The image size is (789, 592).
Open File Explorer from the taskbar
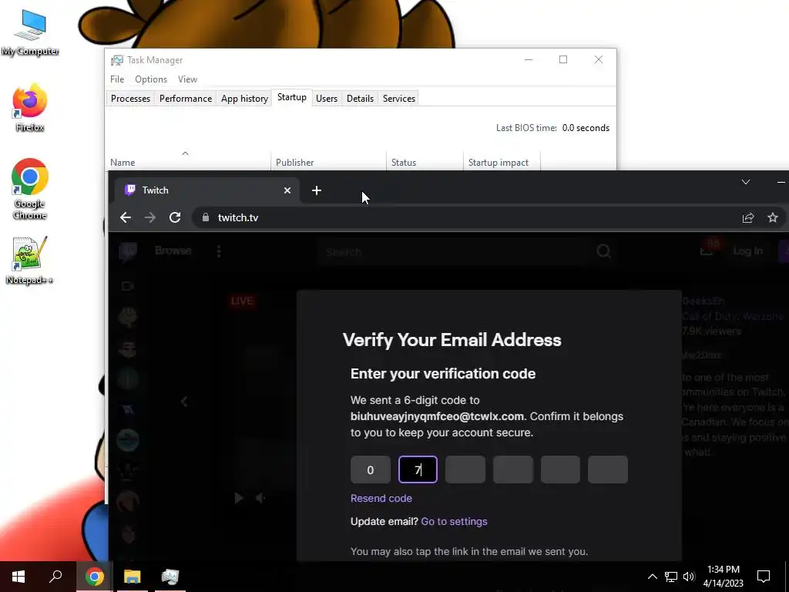pyautogui.click(x=133, y=577)
